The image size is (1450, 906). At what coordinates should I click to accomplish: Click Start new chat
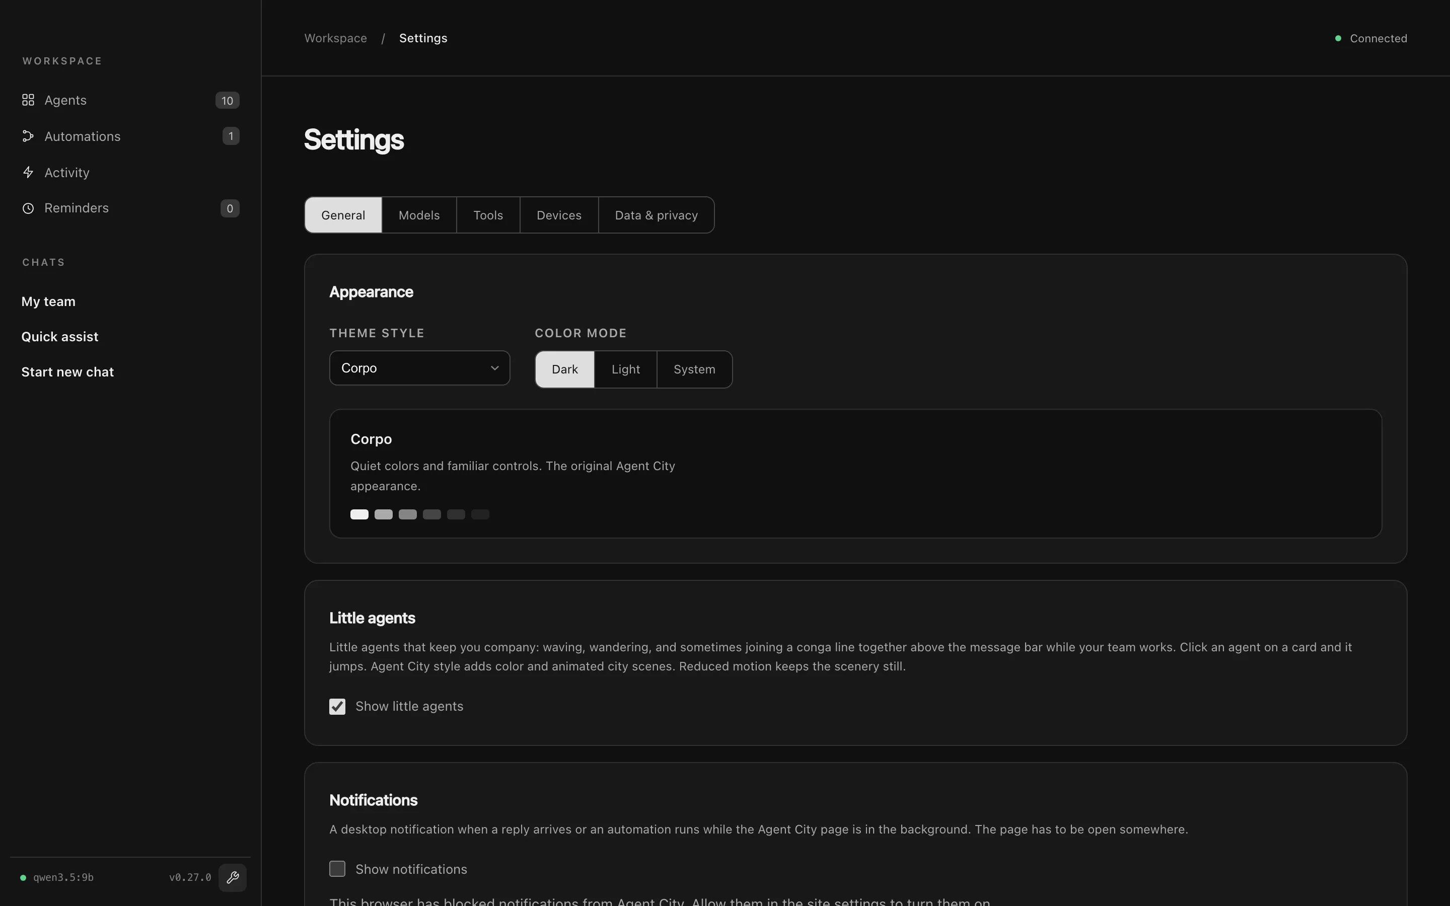(x=67, y=372)
